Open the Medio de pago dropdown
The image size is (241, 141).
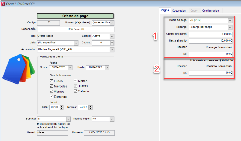[x=230, y=20]
